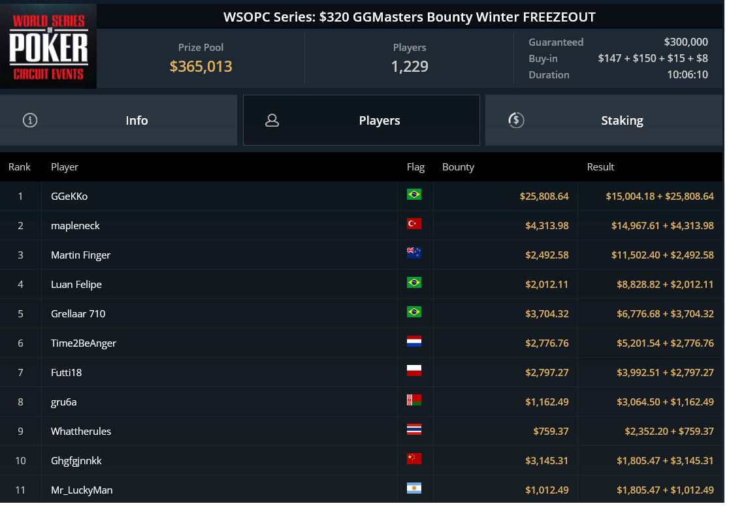
Task: Open the Staking tab
Action: coord(604,120)
